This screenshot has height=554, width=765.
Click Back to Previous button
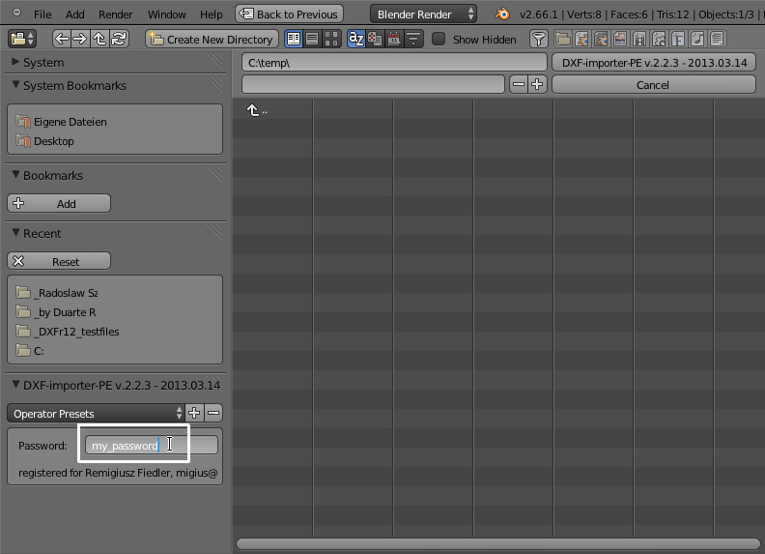(289, 14)
